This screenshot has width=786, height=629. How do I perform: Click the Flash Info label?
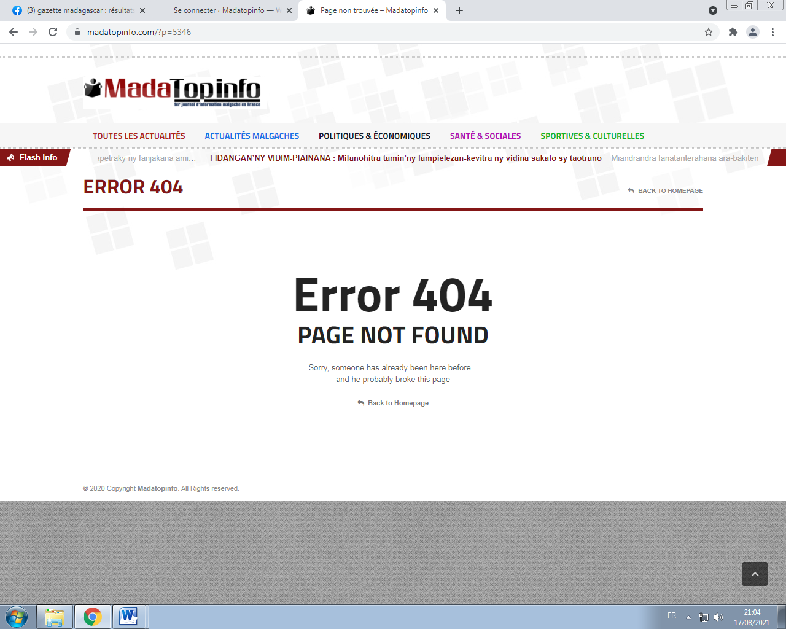[x=38, y=158]
